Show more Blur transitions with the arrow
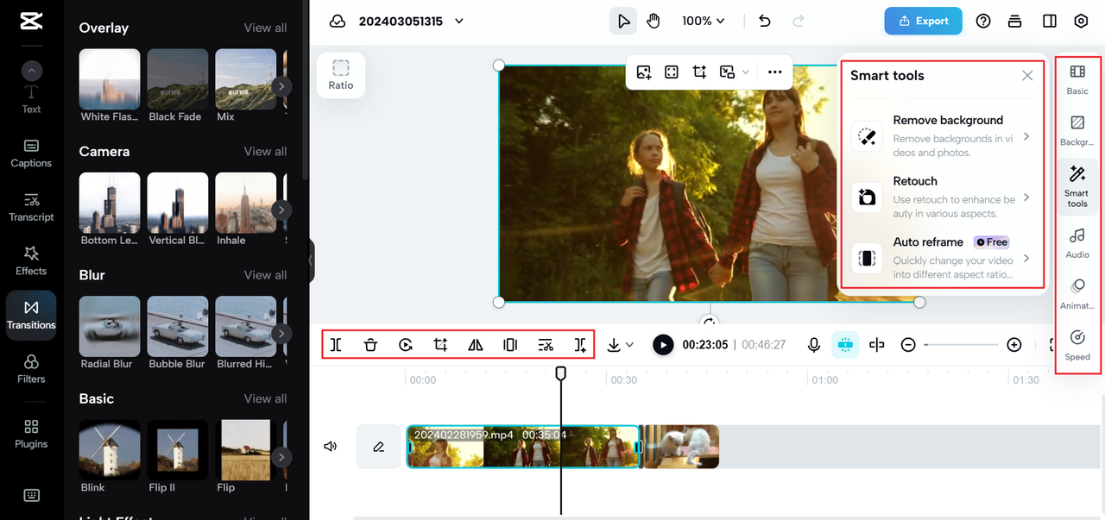This screenshot has height=520, width=1105. (281, 333)
